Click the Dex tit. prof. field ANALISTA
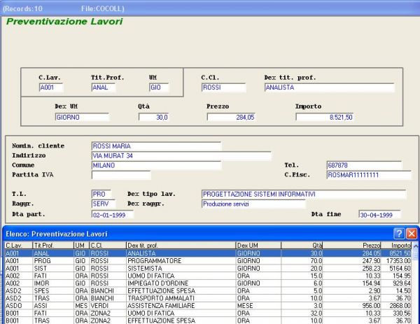The image size is (420, 324). click(x=330, y=87)
